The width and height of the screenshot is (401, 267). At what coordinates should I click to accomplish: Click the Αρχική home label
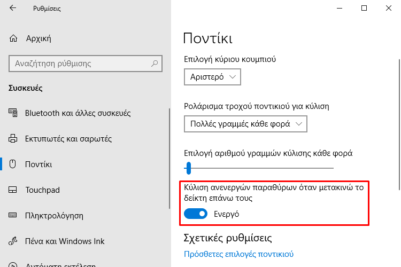pyautogui.click(x=38, y=38)
